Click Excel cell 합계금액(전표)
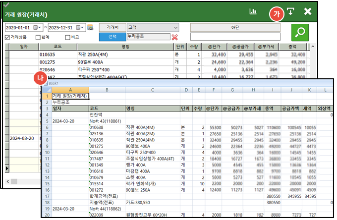The width and height of the screenshot is (337, 220). [107, 196]
